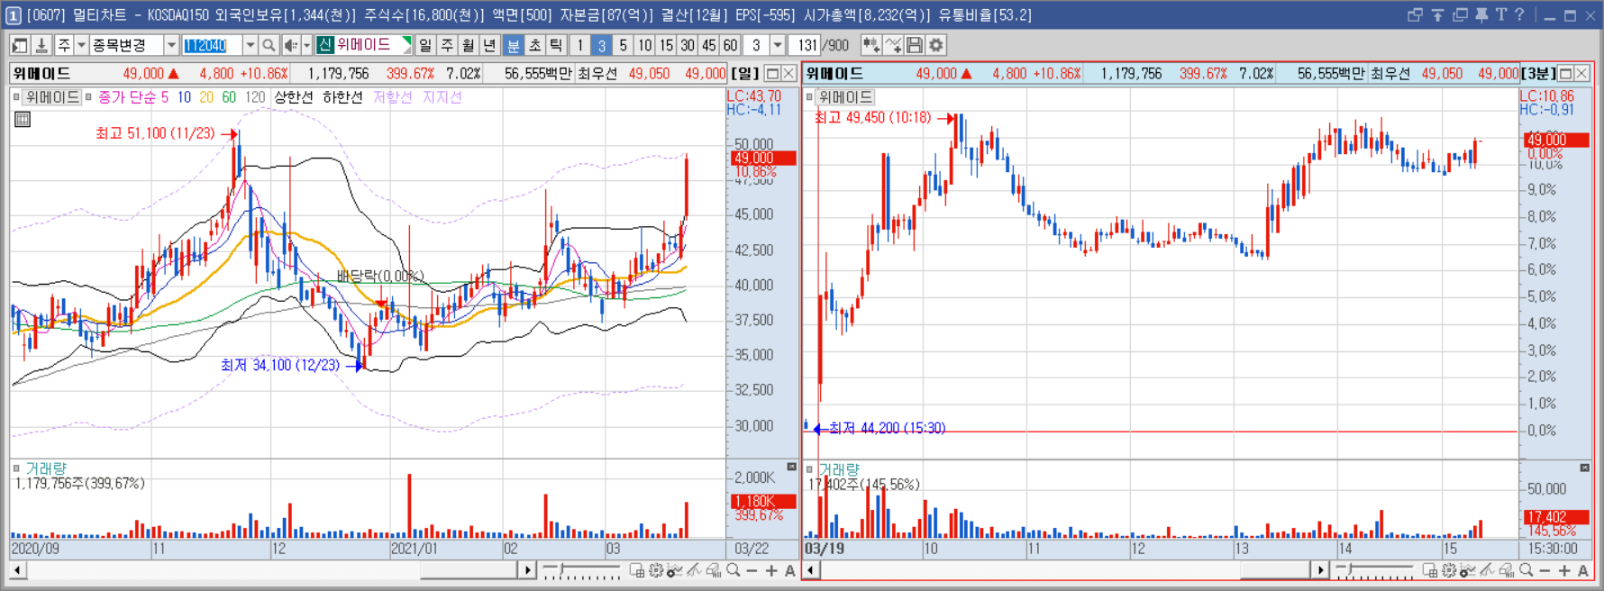The width and height of the screenshot is (1604, 591).
Task: Maximize left chart pane
Action: coord(772,73)
